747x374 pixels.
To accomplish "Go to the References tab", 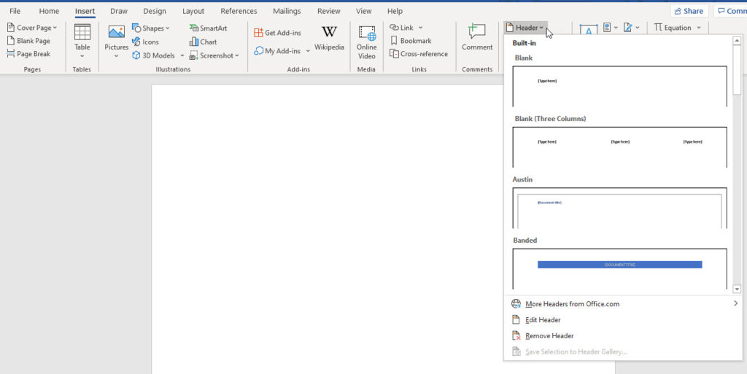I will tap(239, 11).
